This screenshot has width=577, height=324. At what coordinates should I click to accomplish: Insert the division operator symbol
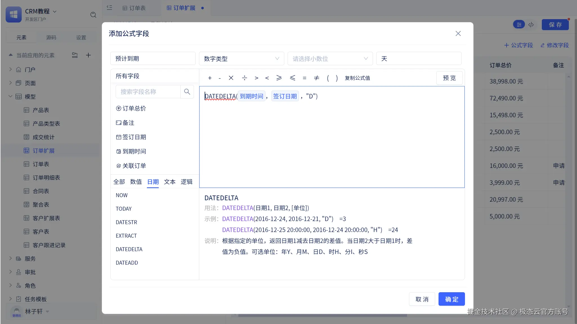coord(244,78)
